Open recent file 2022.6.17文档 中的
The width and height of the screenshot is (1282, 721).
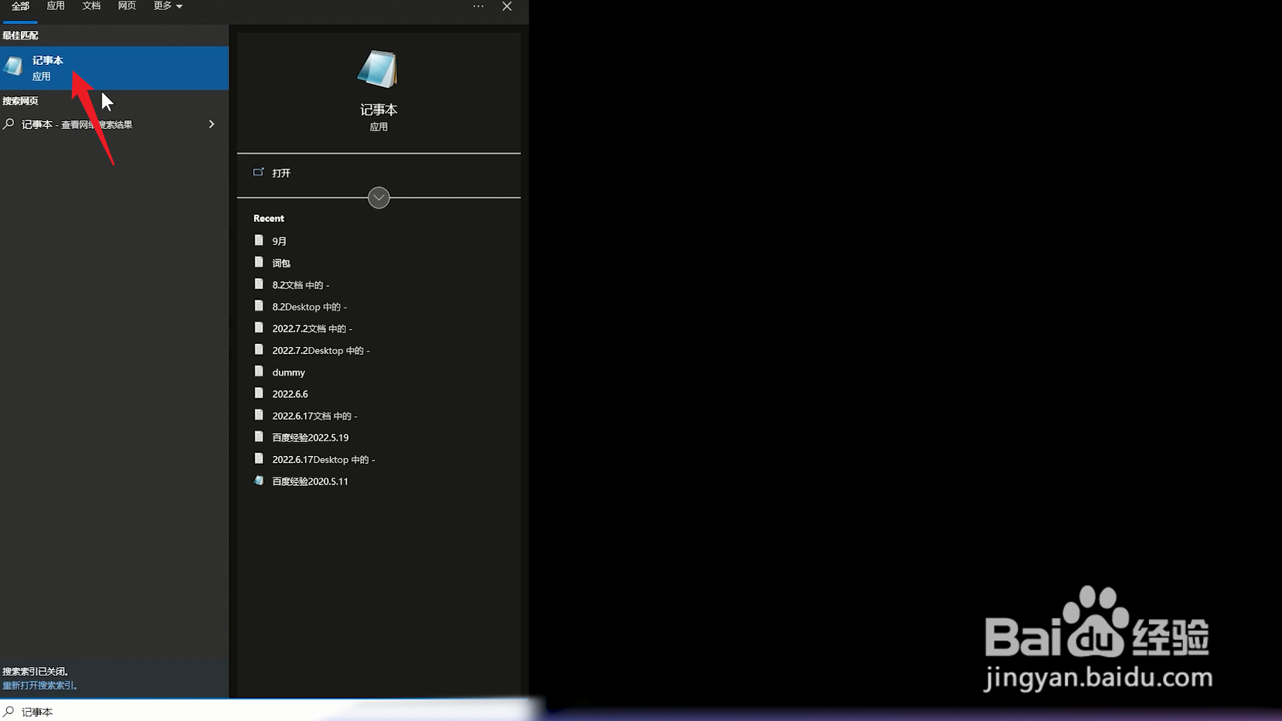coord(315,416)
